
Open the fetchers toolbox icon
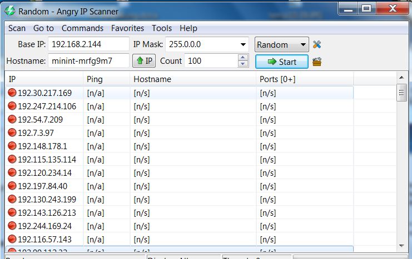coord(317,62)
